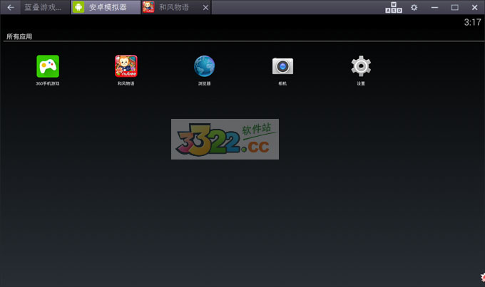Screen dimensions: 485x287
Task: Open the 360手机游戏 app icon
Action: pos(48,66)
